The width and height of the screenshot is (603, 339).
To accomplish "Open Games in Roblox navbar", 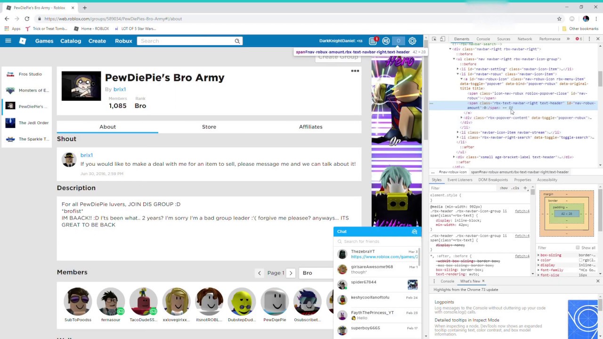I will [44, 41].
